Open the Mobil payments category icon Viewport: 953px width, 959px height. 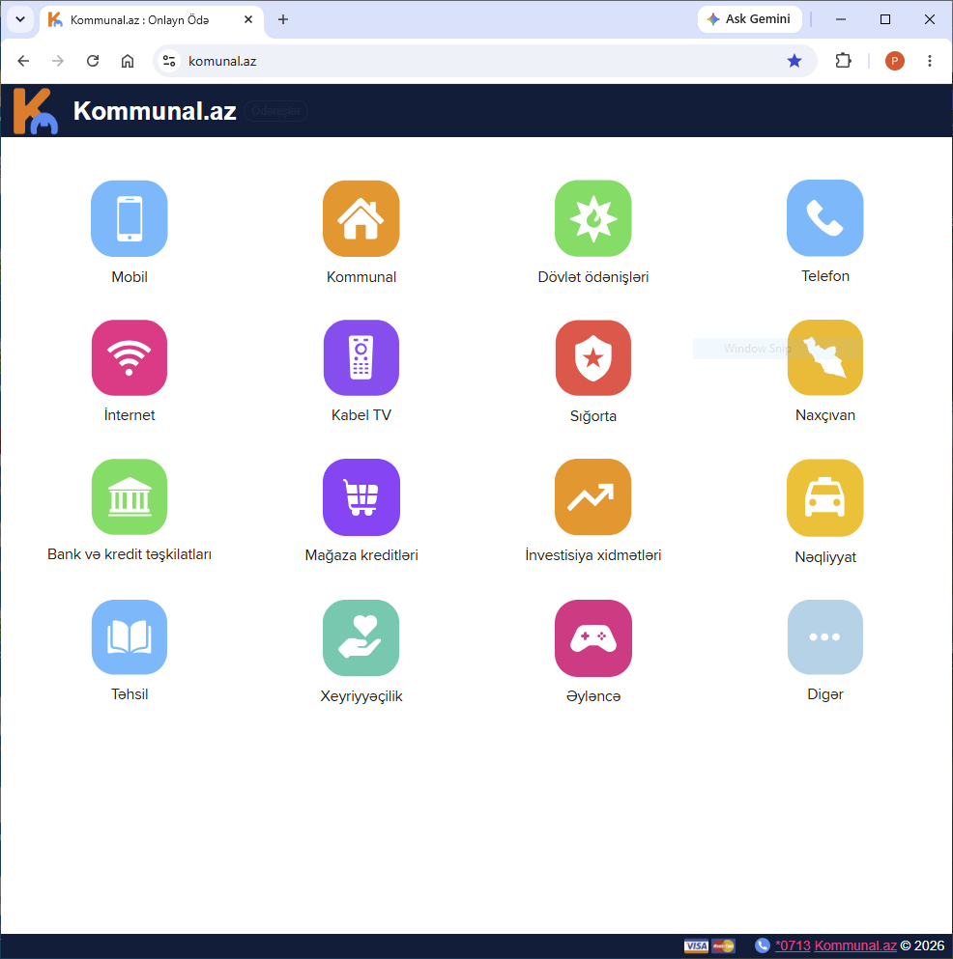130,218
